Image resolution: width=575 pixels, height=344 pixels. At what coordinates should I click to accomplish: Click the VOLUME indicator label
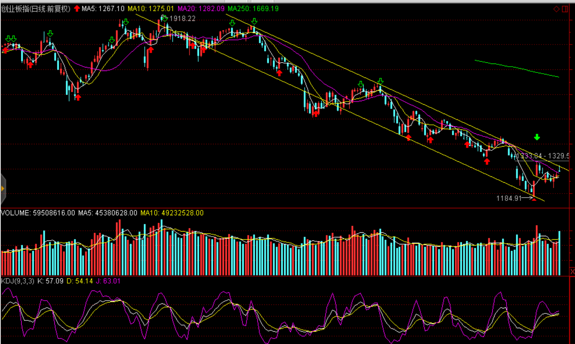point(38,213)
